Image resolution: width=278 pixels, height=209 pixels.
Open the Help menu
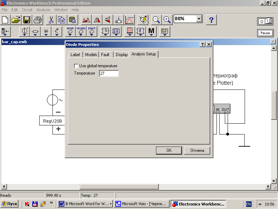75,10
